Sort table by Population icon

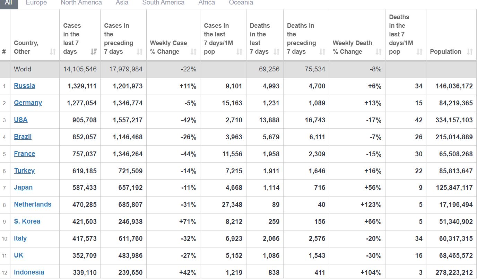click(470, 52)
